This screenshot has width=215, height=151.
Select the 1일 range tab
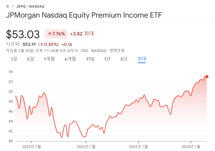click(14, 59)
